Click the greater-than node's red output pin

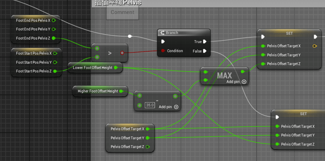tap(122, 53)
